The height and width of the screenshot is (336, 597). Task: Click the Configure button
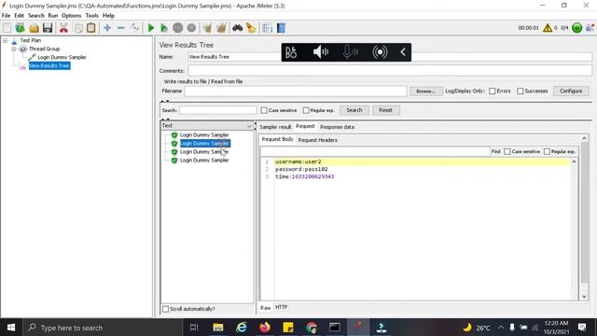point(570,91)
